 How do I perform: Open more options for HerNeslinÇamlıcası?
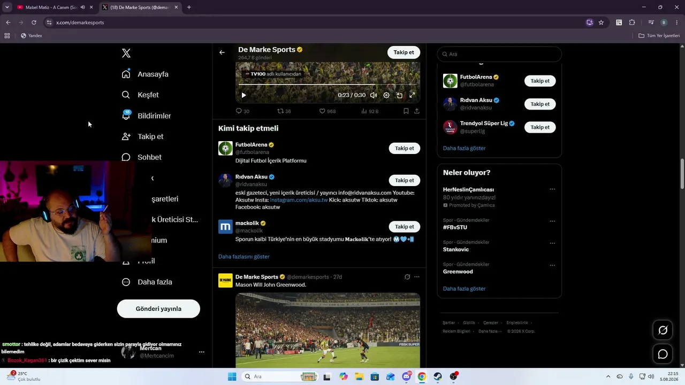tap(552, 189)
